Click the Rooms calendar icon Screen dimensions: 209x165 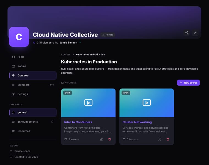(13, 66)
